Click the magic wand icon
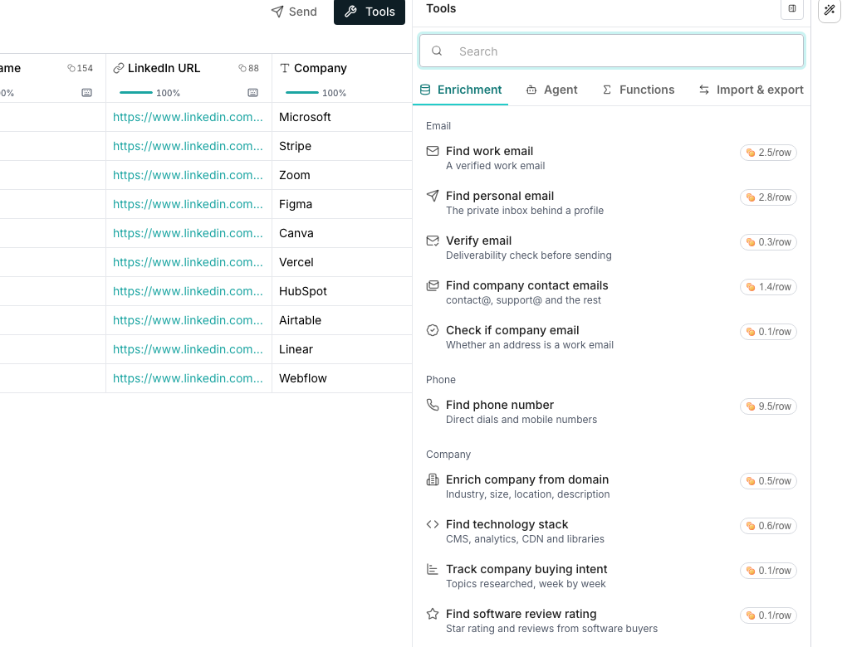 (830, 10)
